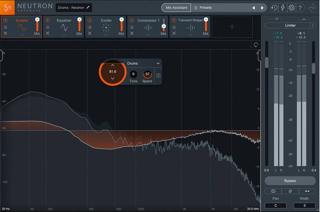Click the output peak reading -8.1
This screenshot has height=212, width=320.
301,33
